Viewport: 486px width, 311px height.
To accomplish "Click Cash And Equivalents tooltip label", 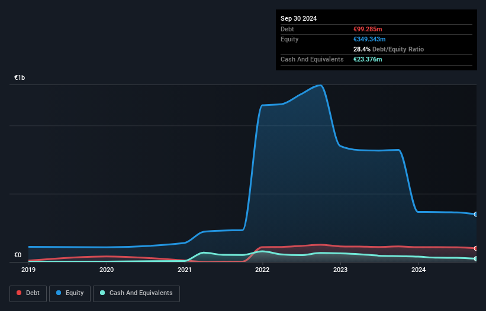I will pyautogui.click(x=312, y=59).
